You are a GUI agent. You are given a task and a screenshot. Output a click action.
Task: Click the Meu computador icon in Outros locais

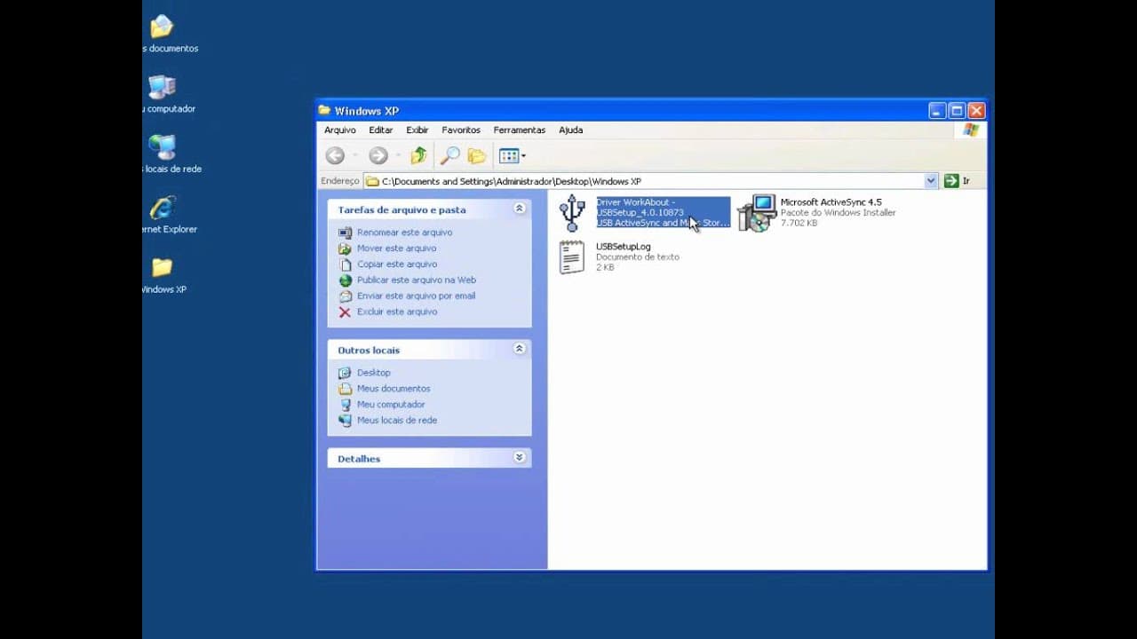point(345,405)
